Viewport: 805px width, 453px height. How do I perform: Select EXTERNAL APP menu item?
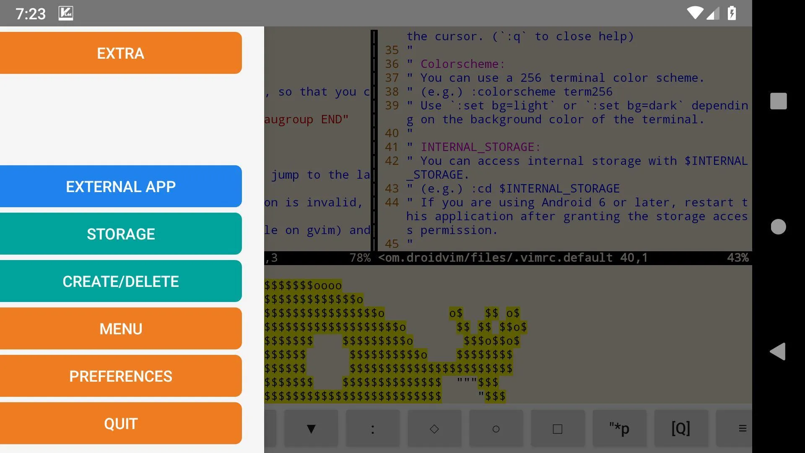[120, 186]
